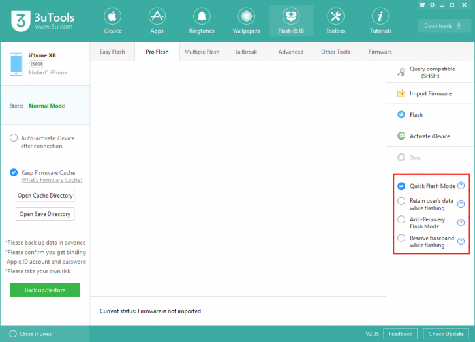The height and width of the screenshot is (342, 475).
Task: Click Import Firmware
Action: [x=430, y=93]
